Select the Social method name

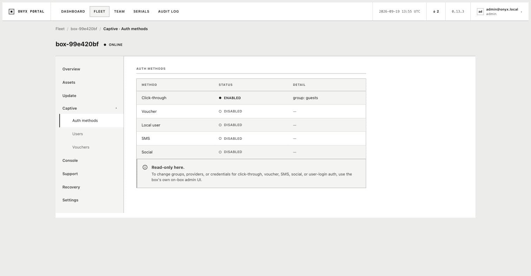pyautogui.click(x=147, y=152)
